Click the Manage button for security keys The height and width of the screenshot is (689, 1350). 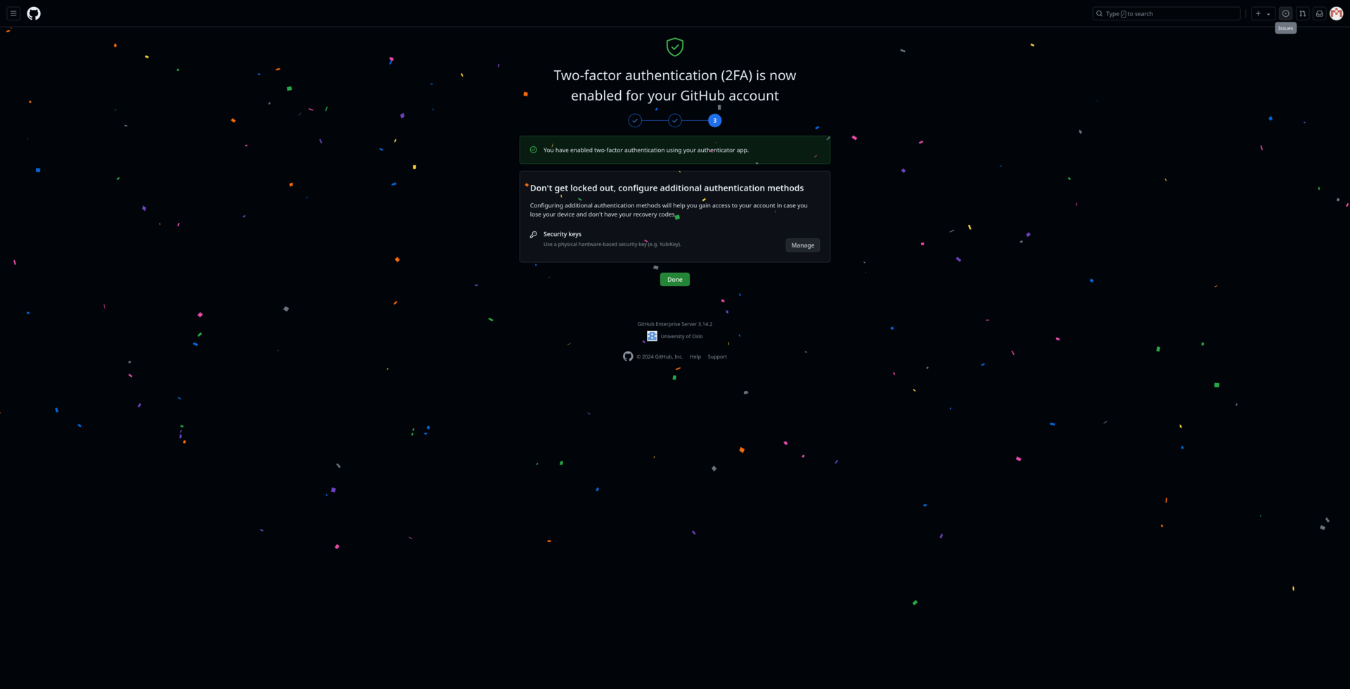(802, 245)
